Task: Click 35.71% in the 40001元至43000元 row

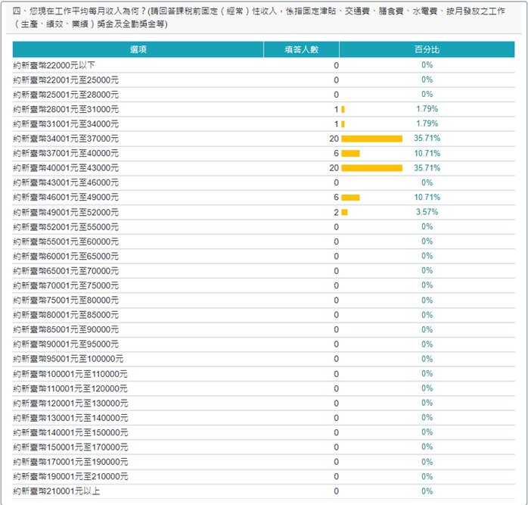Action: 427,168
